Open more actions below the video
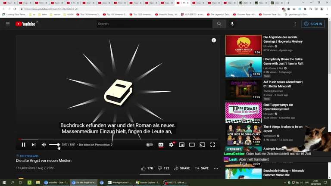 click(x=216, y=168)
